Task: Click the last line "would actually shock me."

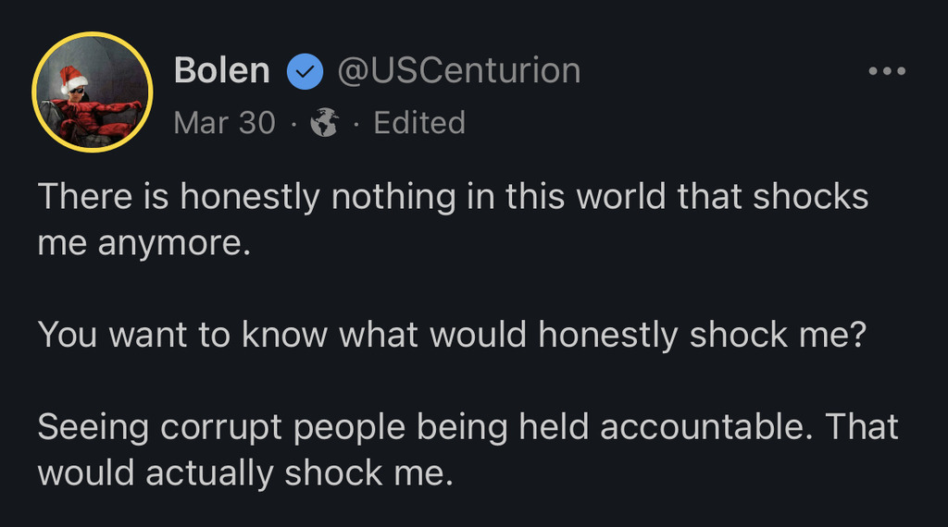Action: pos(244,472)
